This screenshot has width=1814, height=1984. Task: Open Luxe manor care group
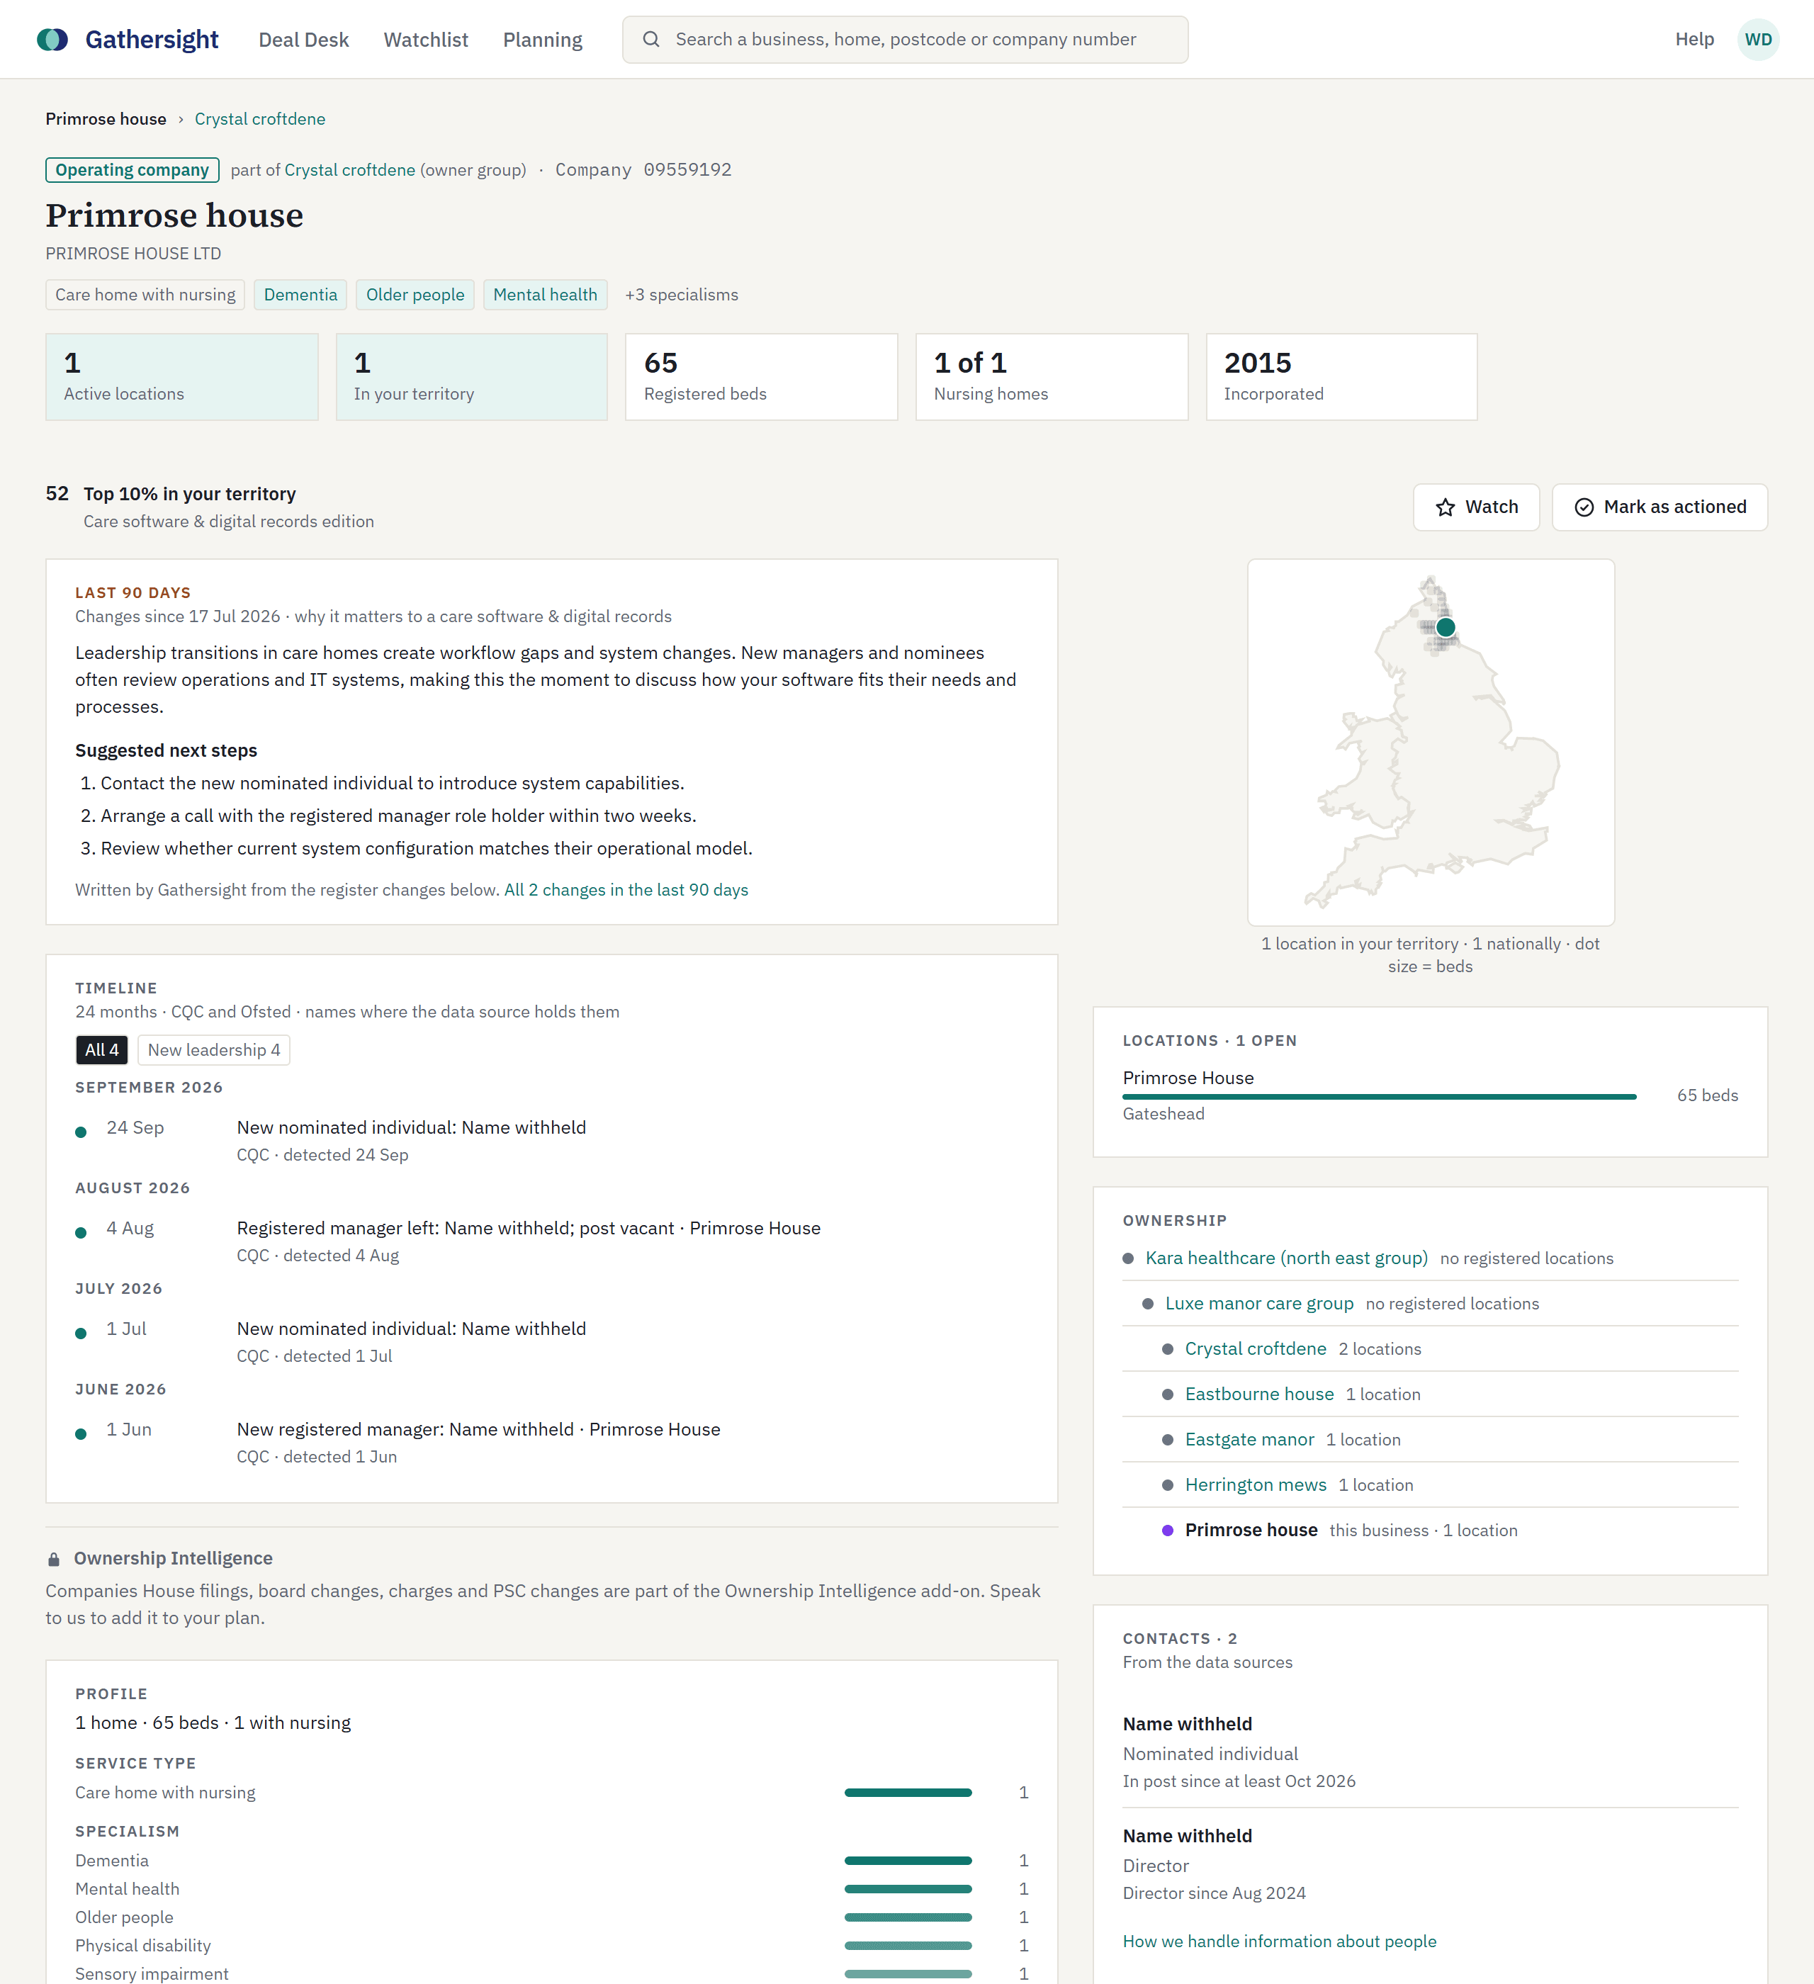click(1259, 1303)
